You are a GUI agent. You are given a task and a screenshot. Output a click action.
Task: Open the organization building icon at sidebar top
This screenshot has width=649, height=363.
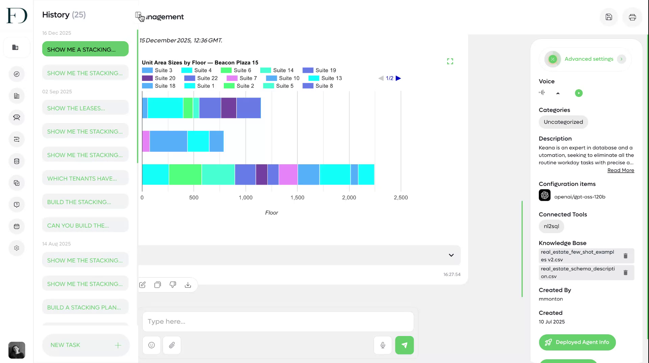click(16, 48)
